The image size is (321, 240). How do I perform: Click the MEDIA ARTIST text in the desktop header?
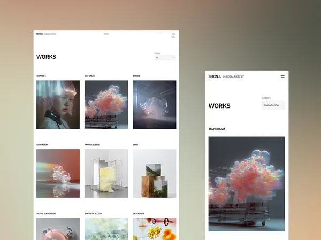[x=50, y=34]
